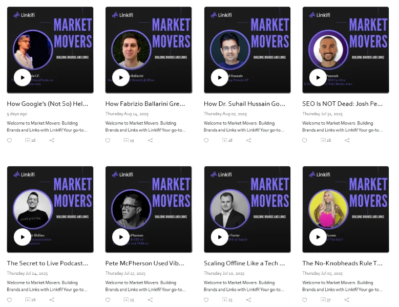Toggle heart on SEO Is NOT Dead episode
399x307 pixels.
pos(305,140)
